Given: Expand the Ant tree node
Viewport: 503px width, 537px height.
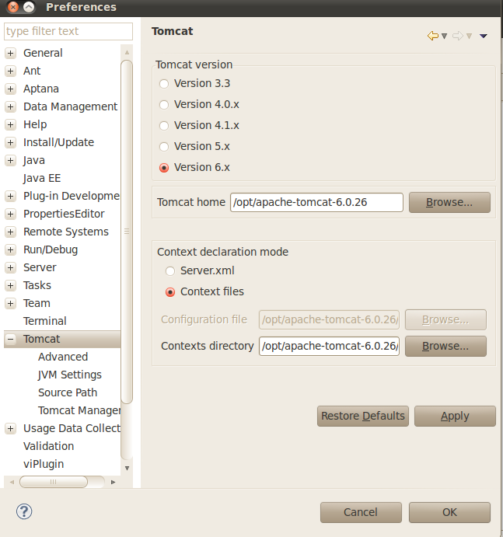Looking at the screenshot, I should [x=11, y=71].
